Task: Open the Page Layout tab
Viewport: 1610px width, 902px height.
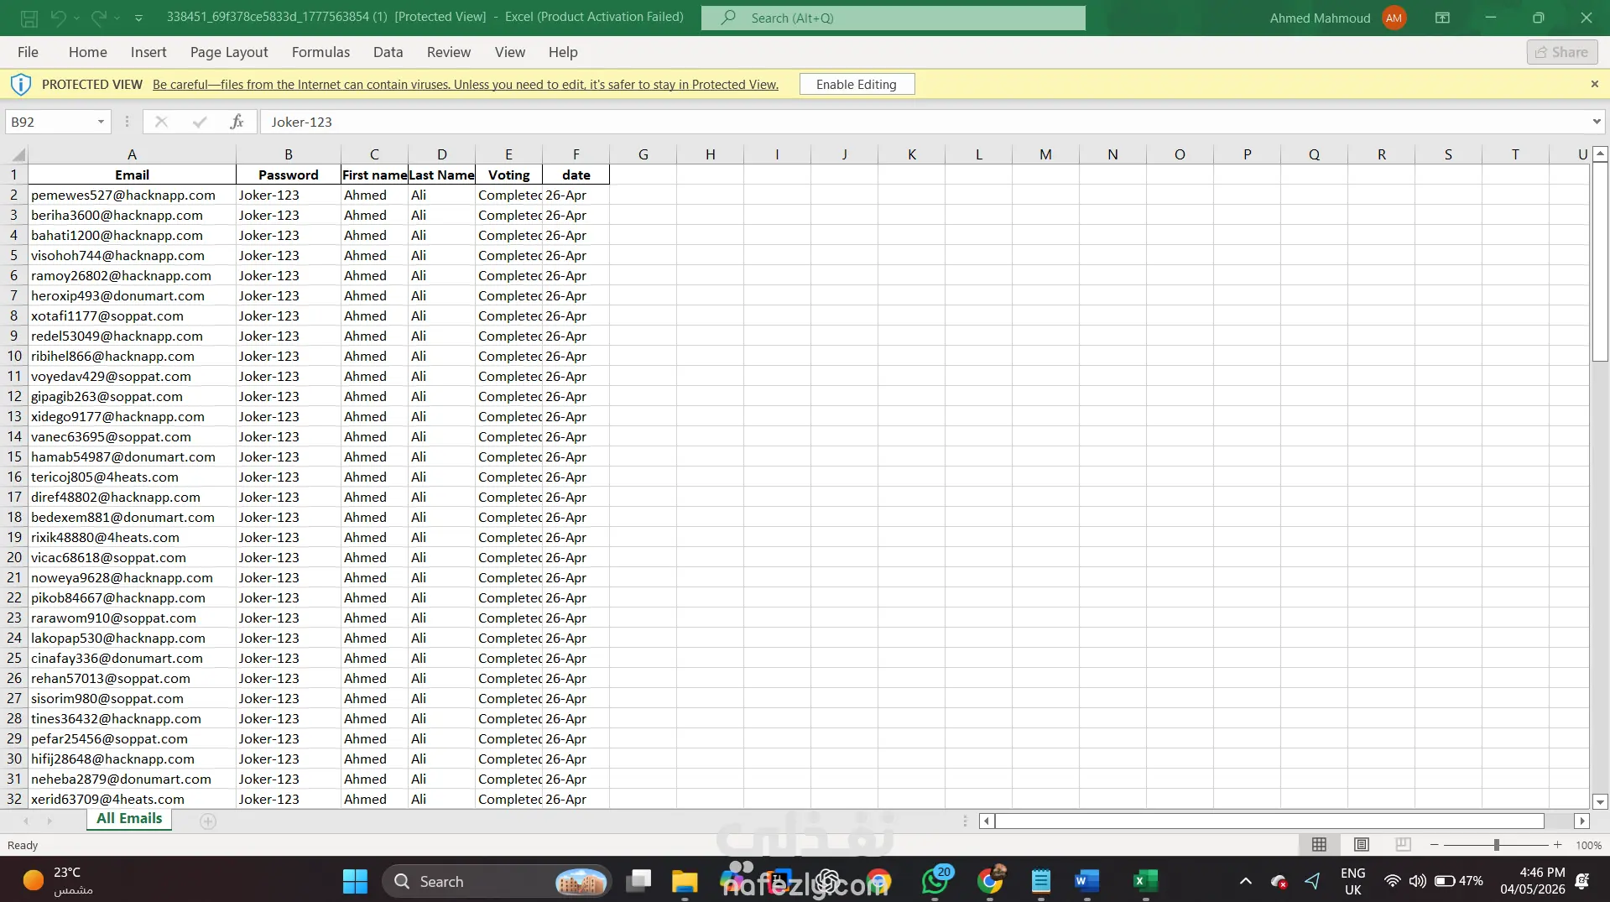Action: coord(229,52)
